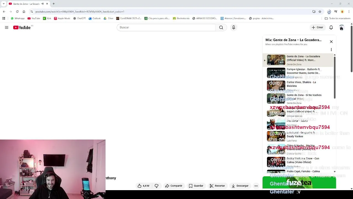
Task: Open the ChatGPT bookmark
Action: (x=79, y=19)
